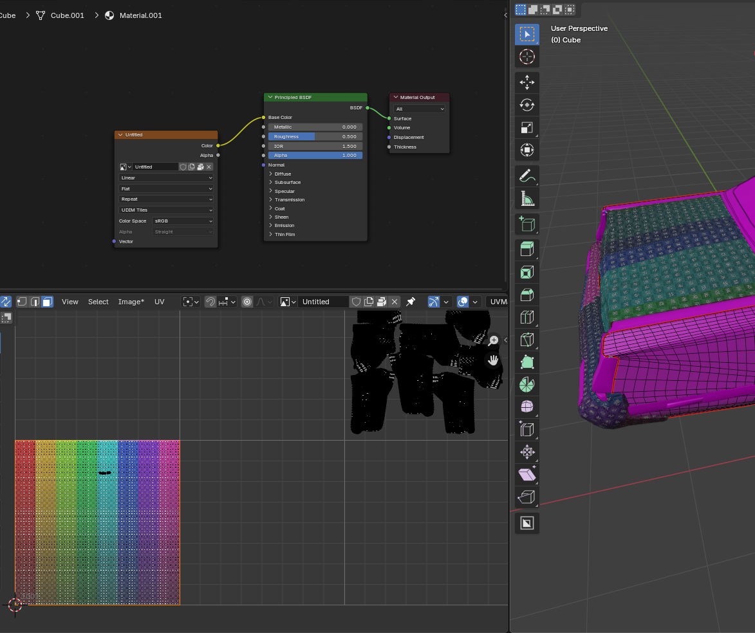Toggle pin image in UV editor
The height and width of the screenshot is (633, 755).
click(411, 302)
